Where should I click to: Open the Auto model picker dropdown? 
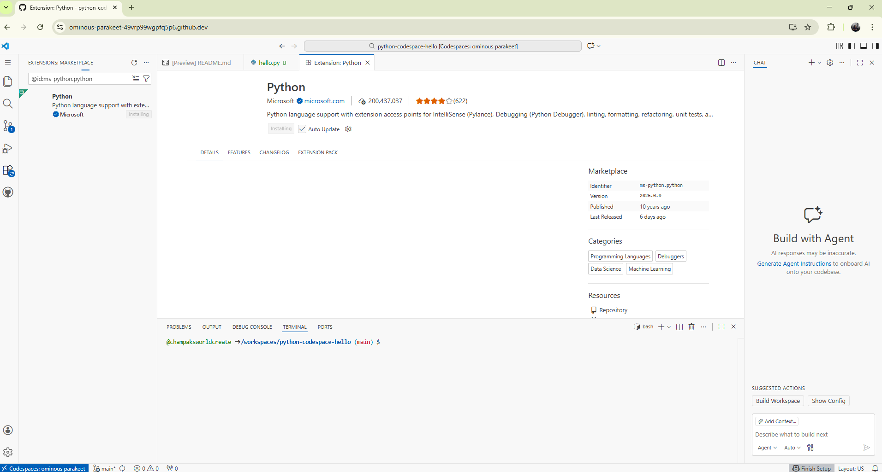[793, 448]
